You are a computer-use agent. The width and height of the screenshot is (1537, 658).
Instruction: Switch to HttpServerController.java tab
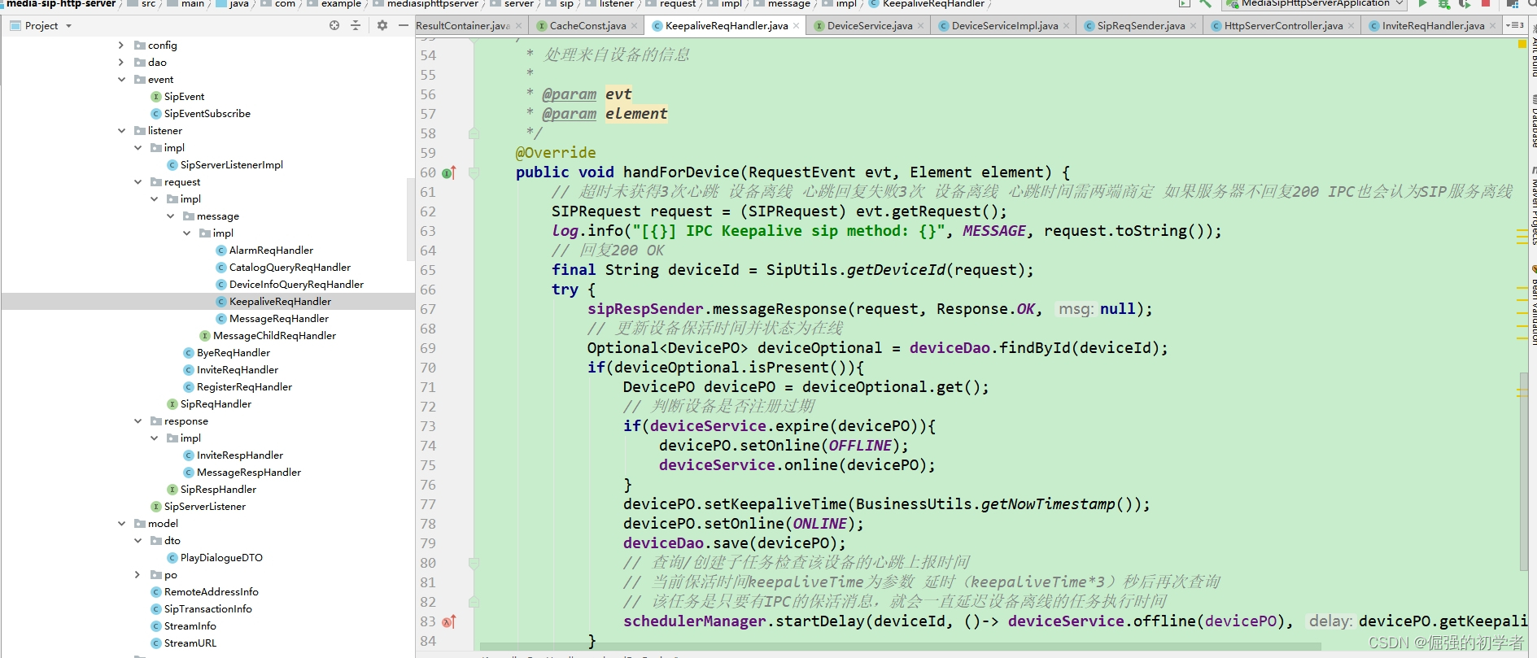[x=1283, y=25]
